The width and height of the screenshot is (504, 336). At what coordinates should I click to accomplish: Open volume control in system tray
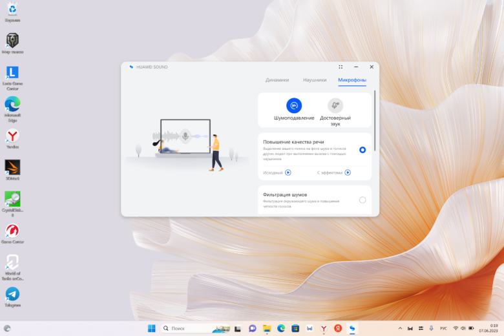click(463, 328)
